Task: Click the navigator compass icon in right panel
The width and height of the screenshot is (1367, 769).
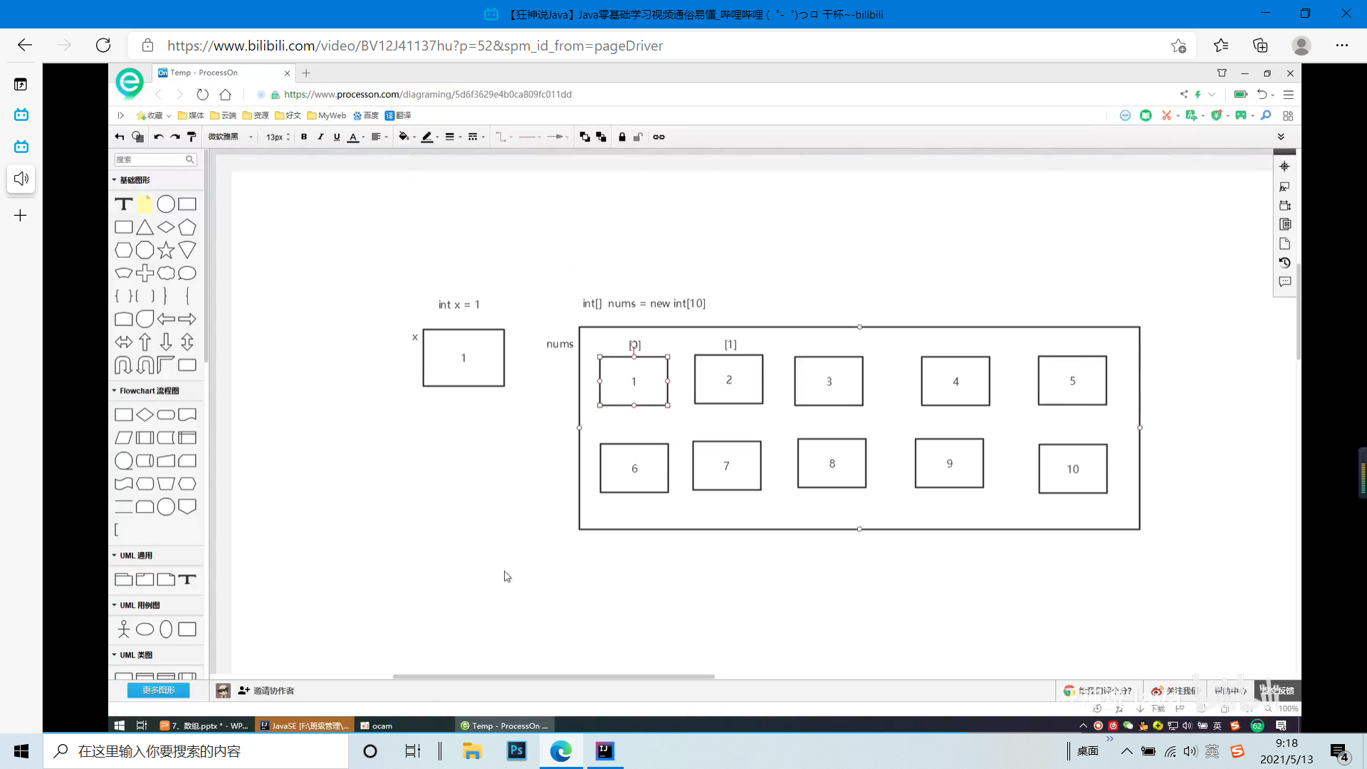Action: pos(1284,167)
